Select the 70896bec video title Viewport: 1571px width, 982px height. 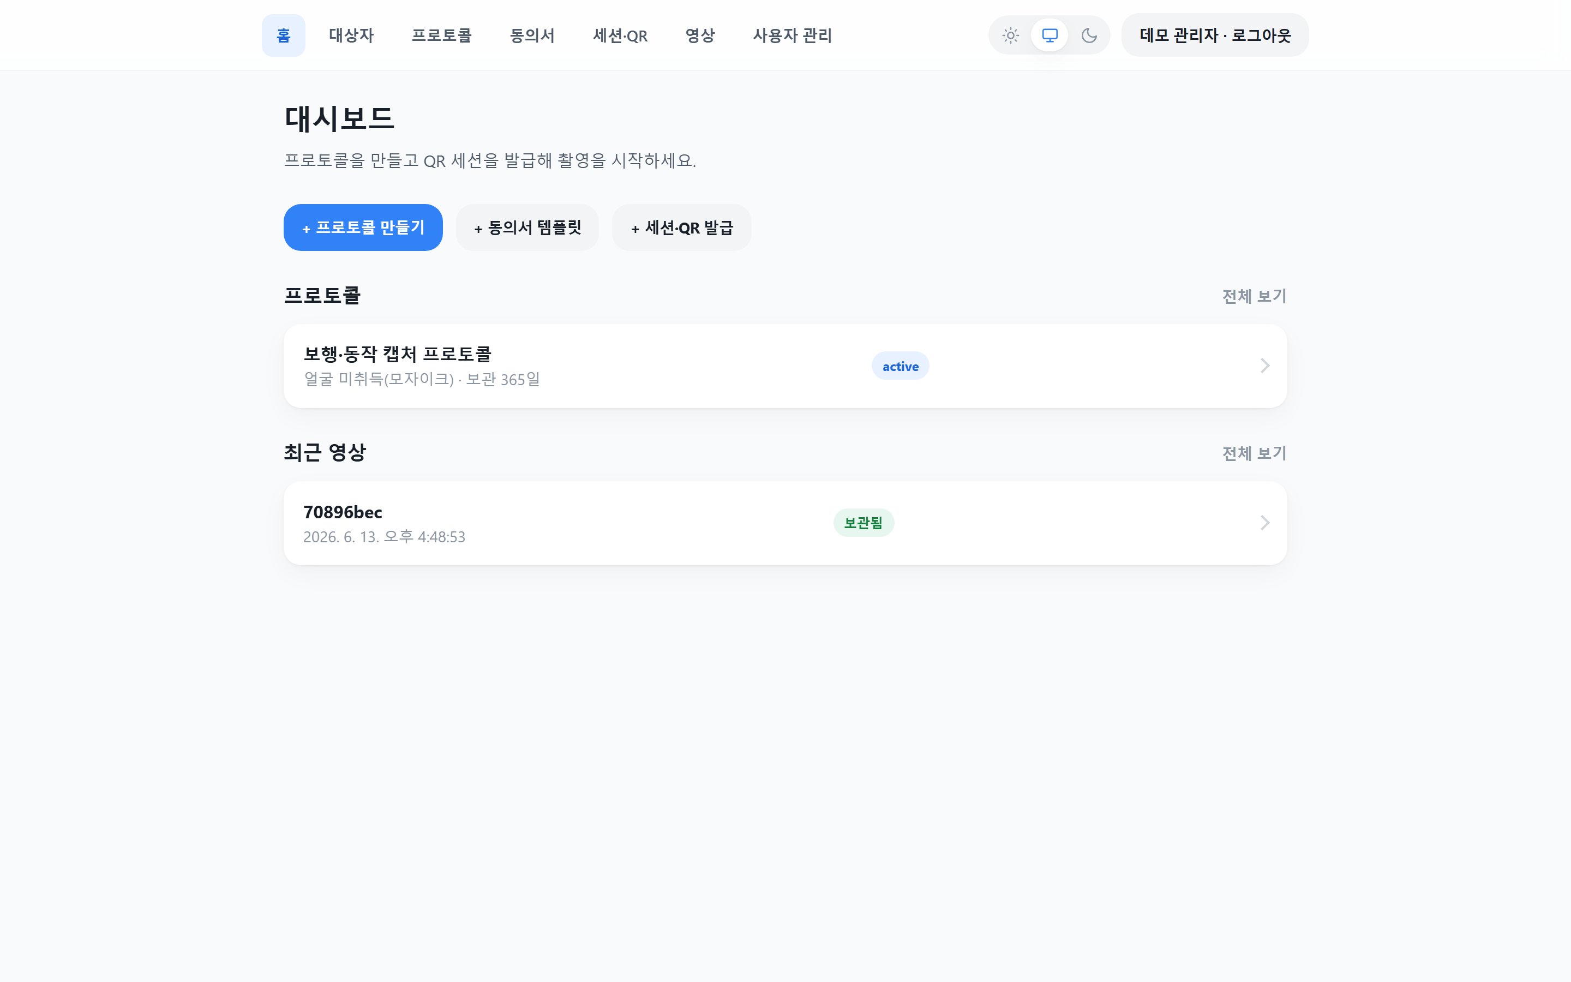[343, 512]
